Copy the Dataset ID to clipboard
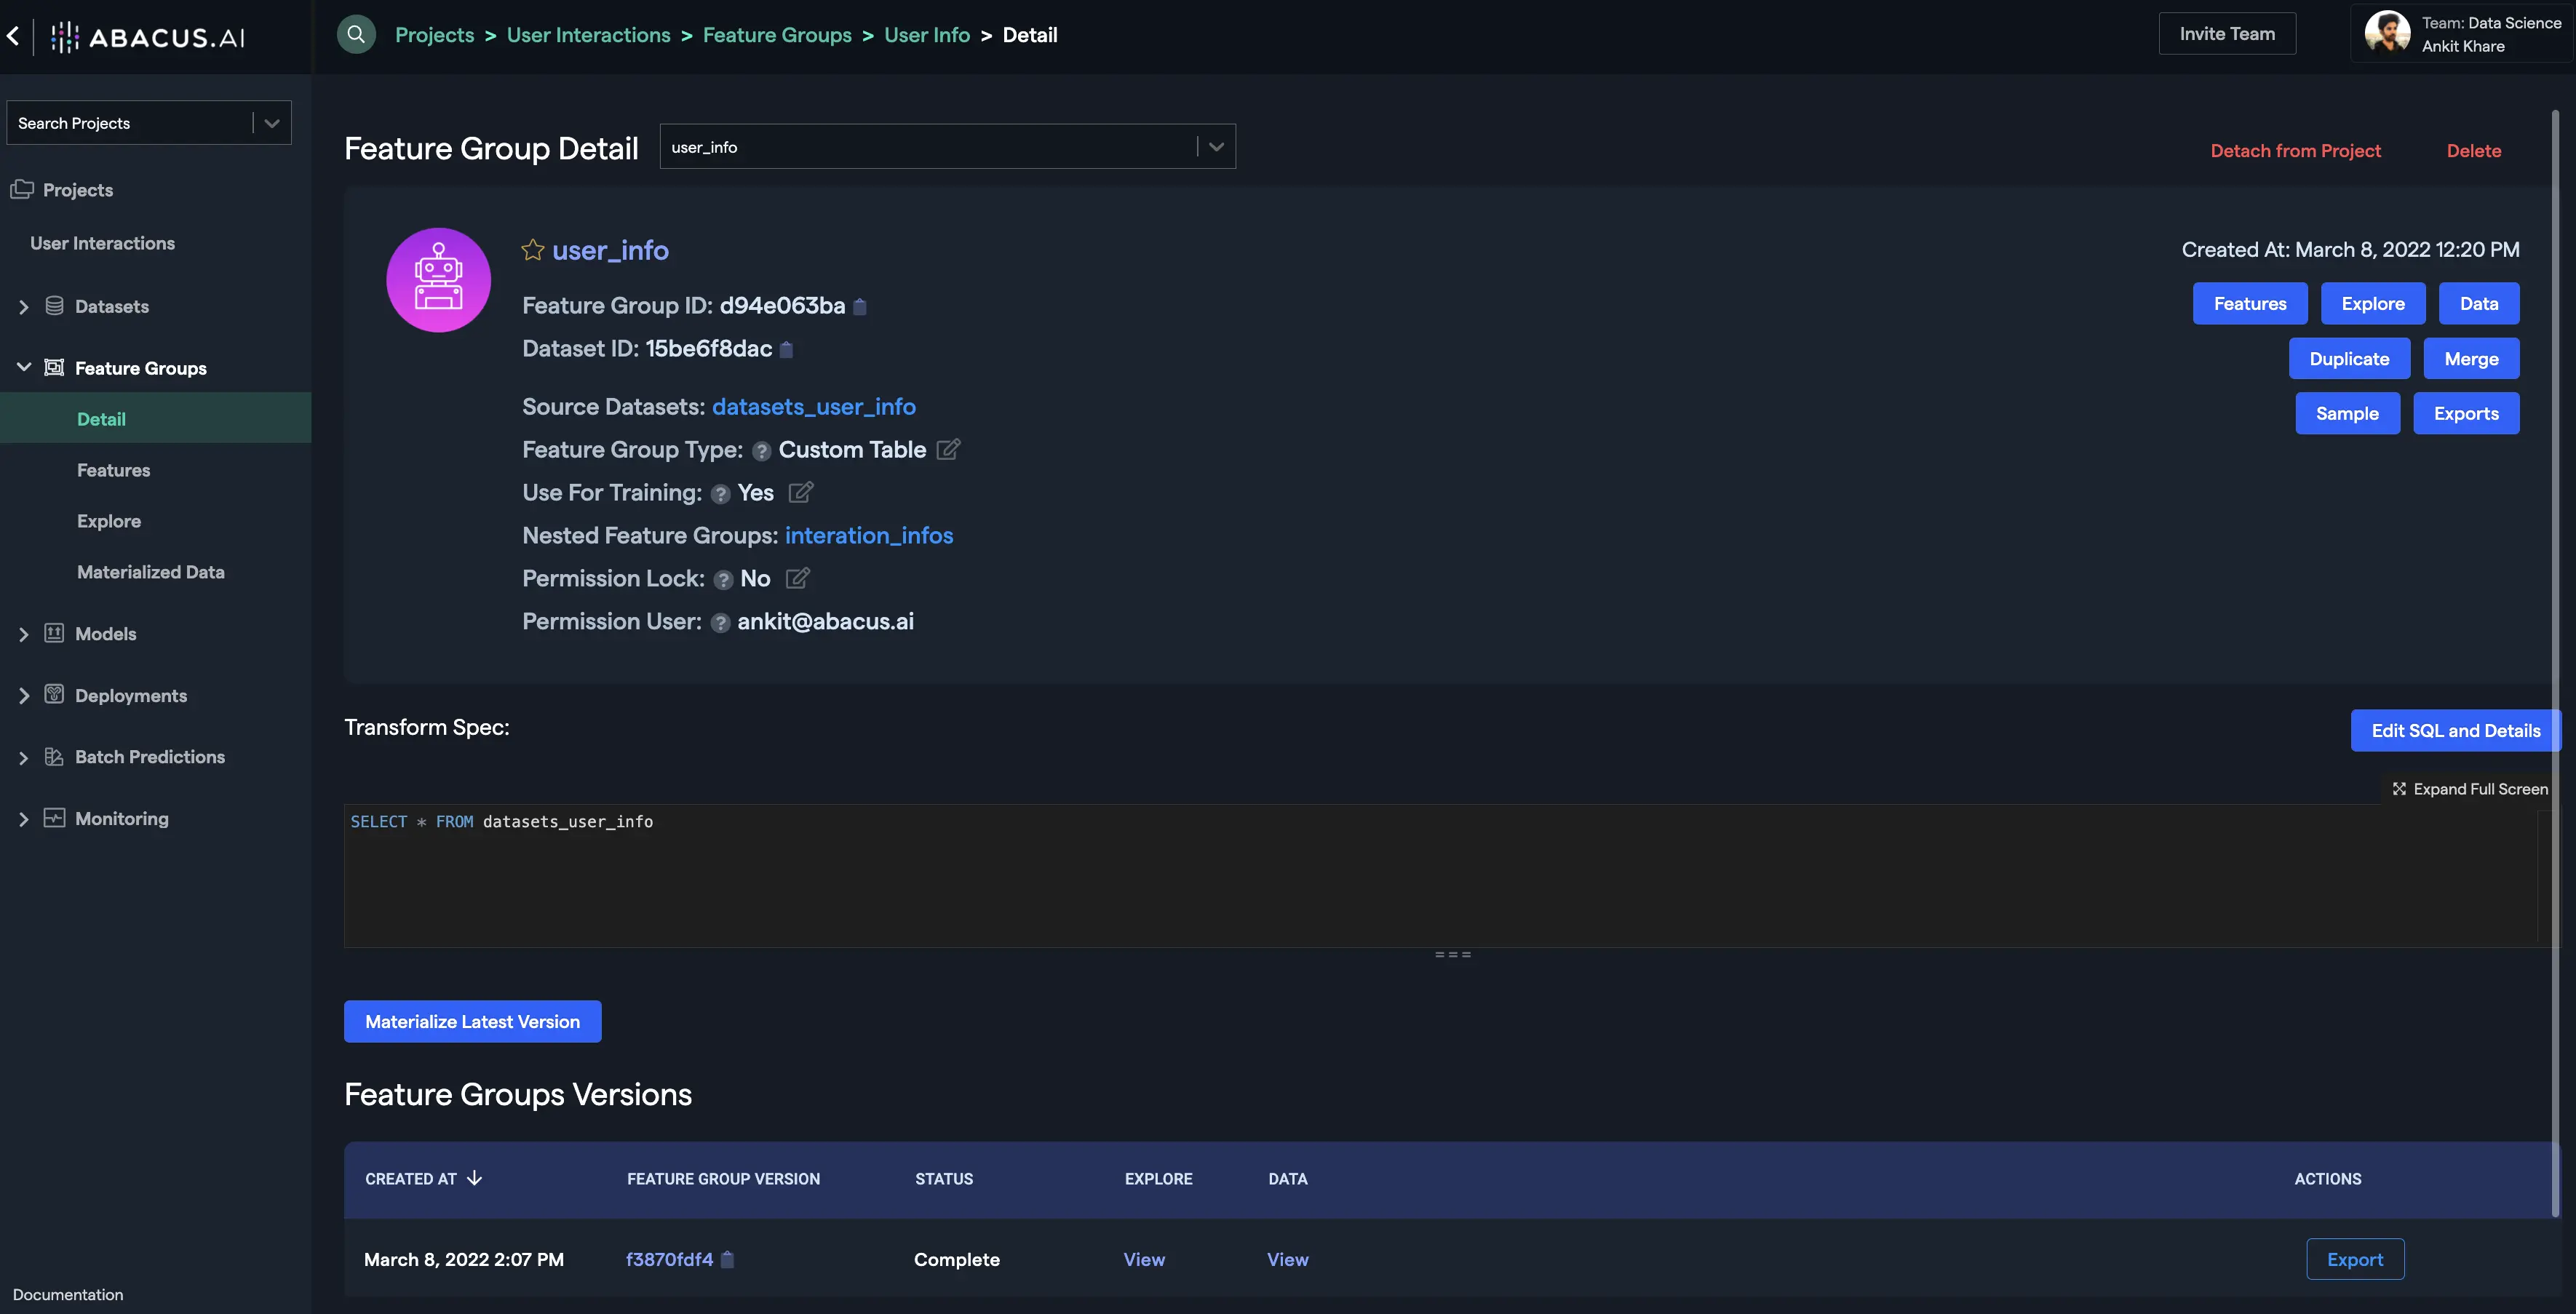The height and width of the screenshot is (1314, 2576). 786,350
